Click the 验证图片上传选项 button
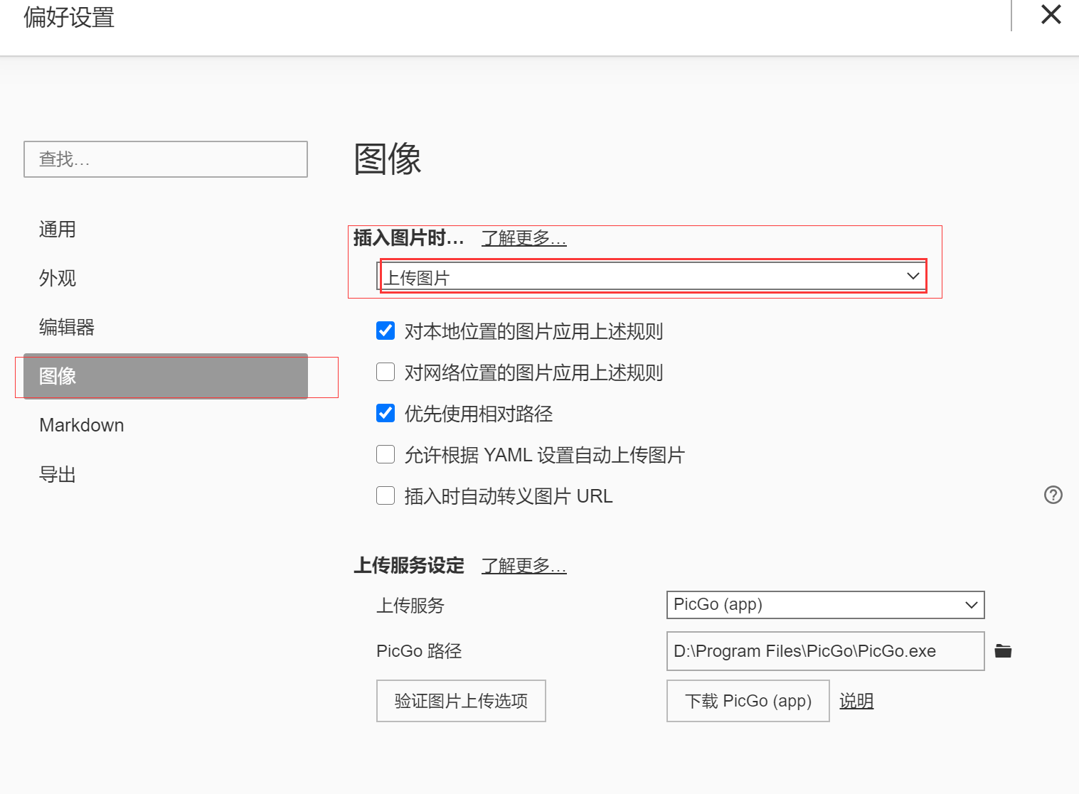 (x=461, y=701)
